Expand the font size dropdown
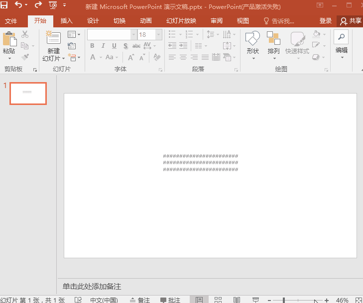 tap(158, 34)
